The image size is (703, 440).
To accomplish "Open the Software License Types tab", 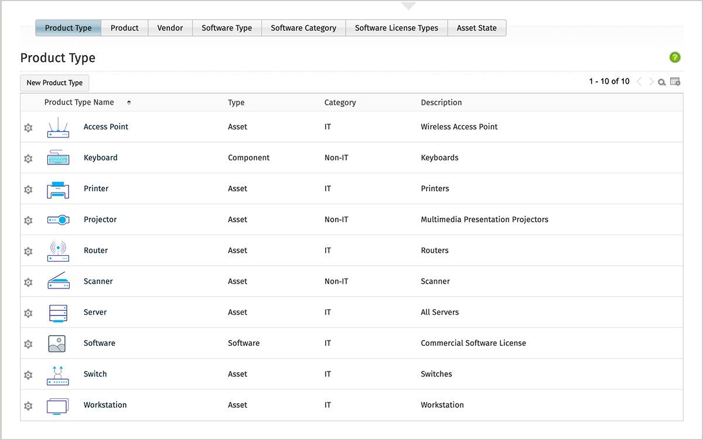I will coord(397,27).
